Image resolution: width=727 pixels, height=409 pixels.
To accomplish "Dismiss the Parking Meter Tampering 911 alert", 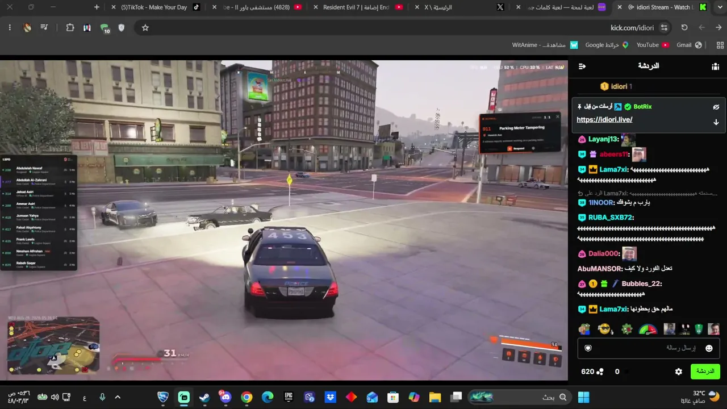I will click(x=557, y=117).
